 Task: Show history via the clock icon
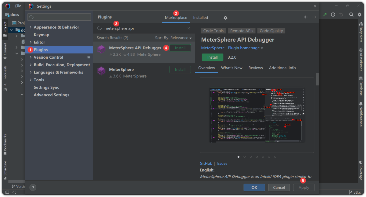[x=333, y=15]
